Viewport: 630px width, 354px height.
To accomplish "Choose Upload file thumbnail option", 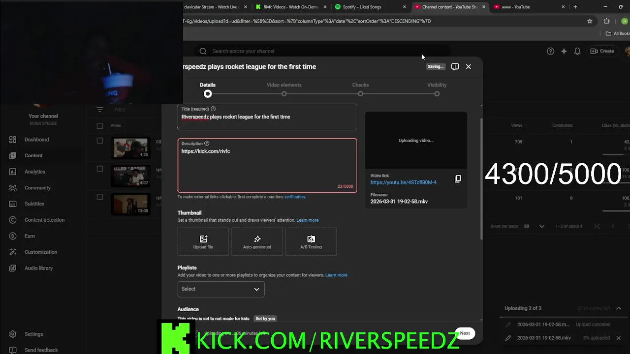I will (x=203, y=241).
